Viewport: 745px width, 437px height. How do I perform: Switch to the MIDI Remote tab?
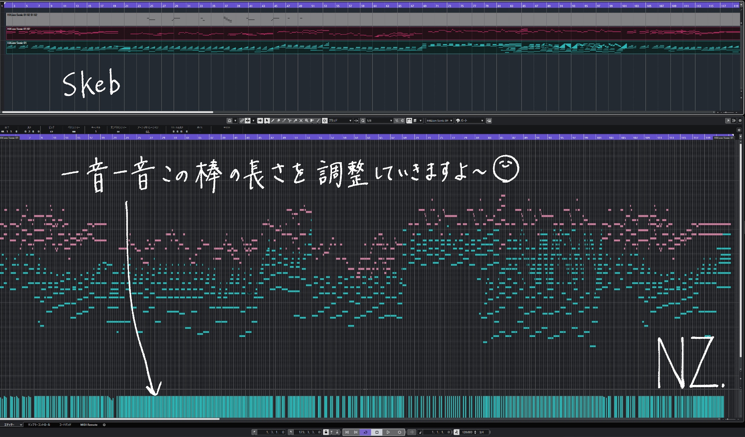[x=89, y=425]
